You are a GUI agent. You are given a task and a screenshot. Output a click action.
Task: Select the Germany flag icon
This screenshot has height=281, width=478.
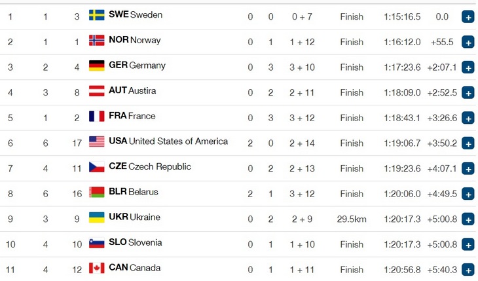[97, 66]
